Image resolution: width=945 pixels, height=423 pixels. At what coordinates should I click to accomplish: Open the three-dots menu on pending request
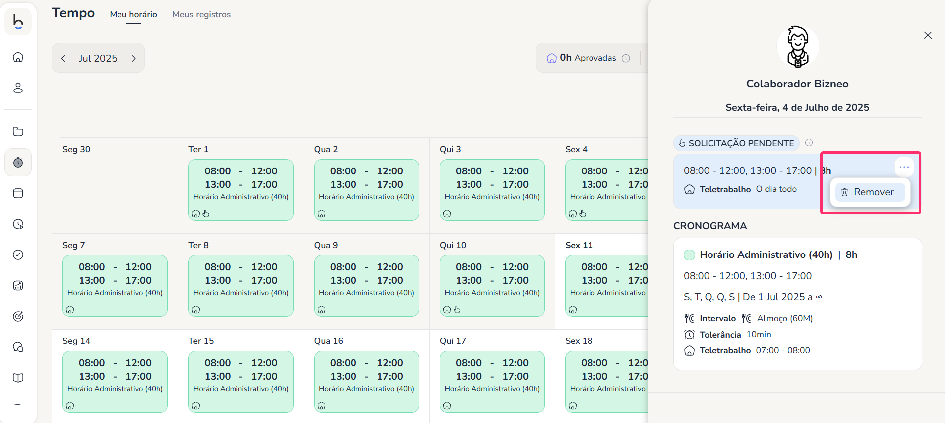click(x=904, y=167)
